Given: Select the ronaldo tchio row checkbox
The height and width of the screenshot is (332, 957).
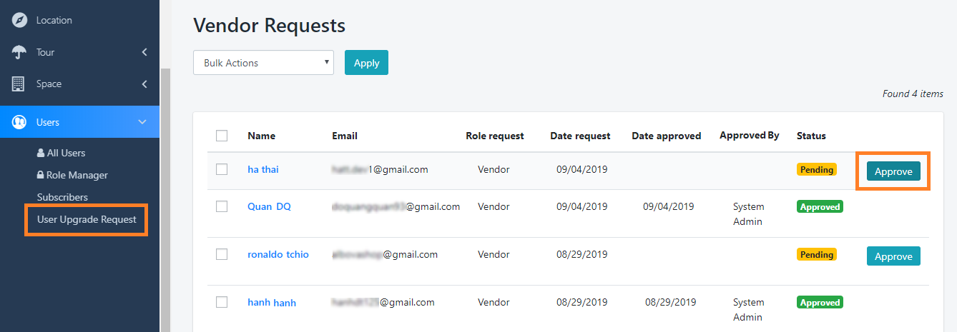Looking at the screenshot, I should [x=222, y=254].
